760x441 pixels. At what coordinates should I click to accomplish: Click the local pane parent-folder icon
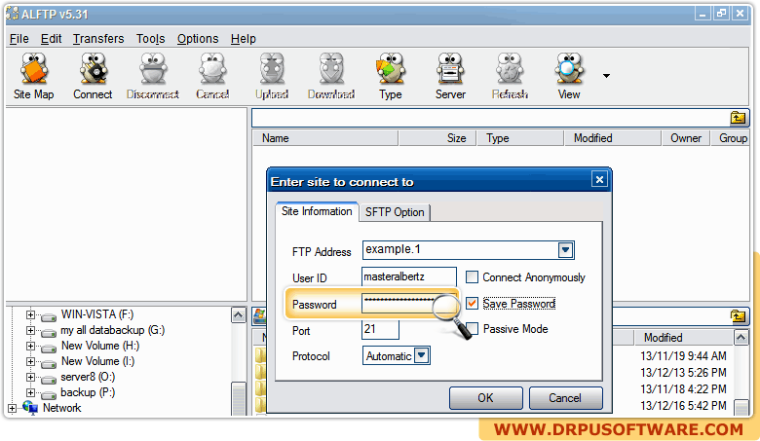[739, 316]
